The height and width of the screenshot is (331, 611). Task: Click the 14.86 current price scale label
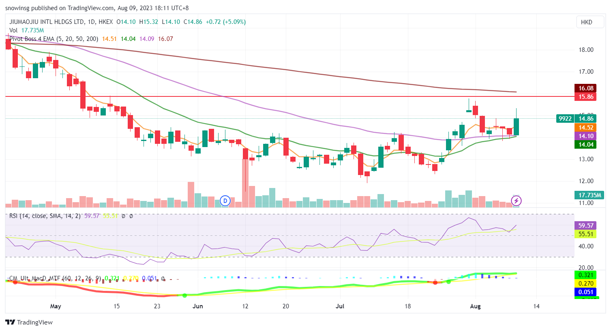586,119
